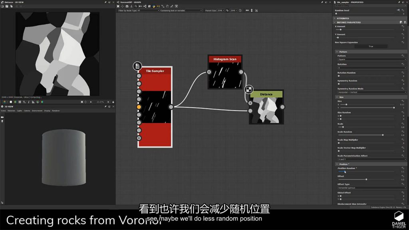Open the Environment menu in 3D view
This screenshot has height=230, width=409.
pos(37,111)
